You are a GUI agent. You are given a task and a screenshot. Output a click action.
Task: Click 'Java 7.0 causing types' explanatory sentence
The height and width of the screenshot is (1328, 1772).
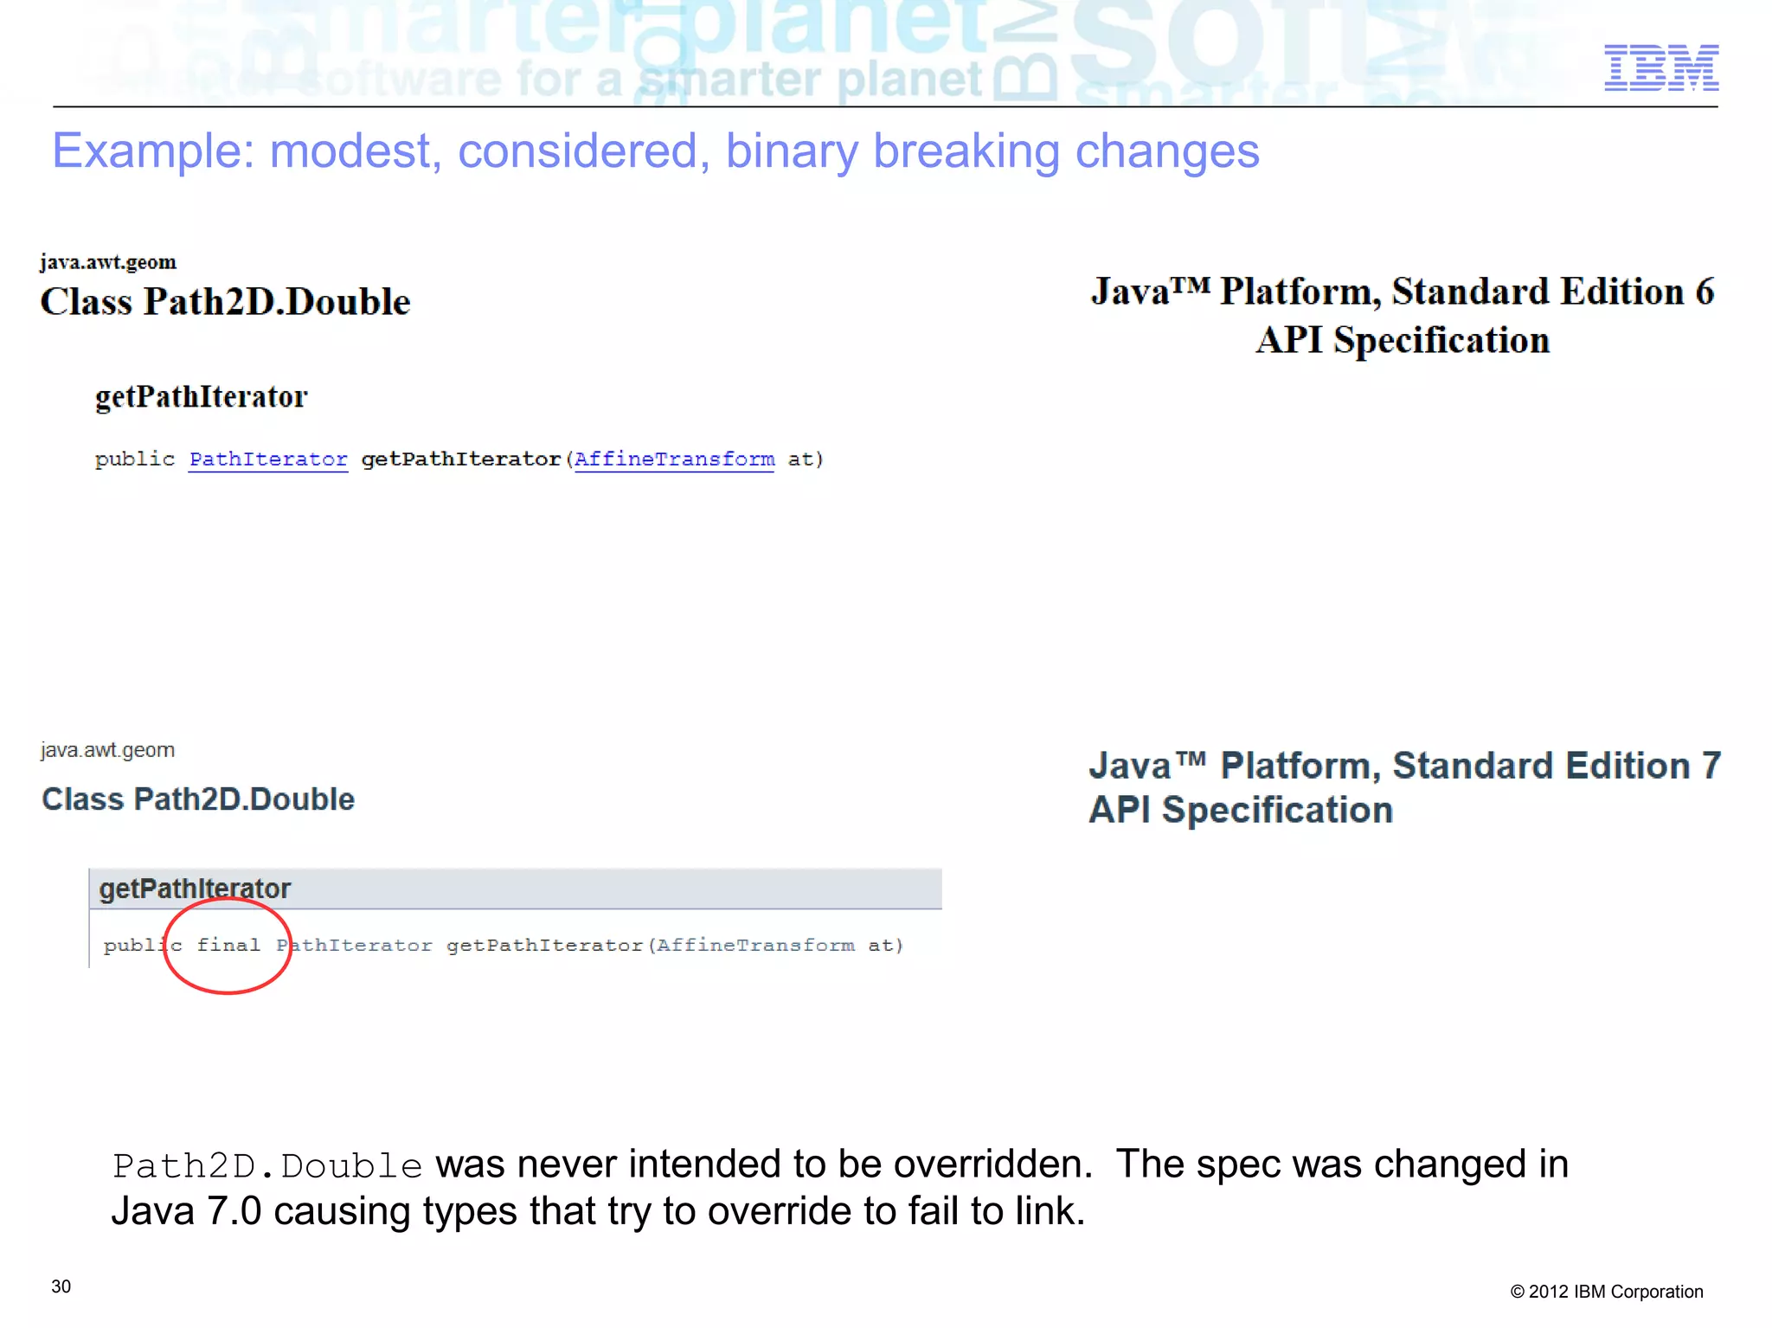point(598,1211)
